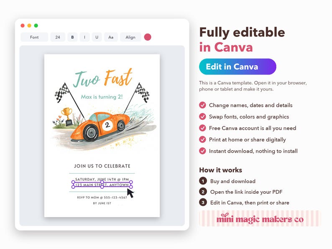Screen dimensions: 332x249
Task: Click step 2 badge 'Open the link inside your PDF'
Action: tap(203, 192)
